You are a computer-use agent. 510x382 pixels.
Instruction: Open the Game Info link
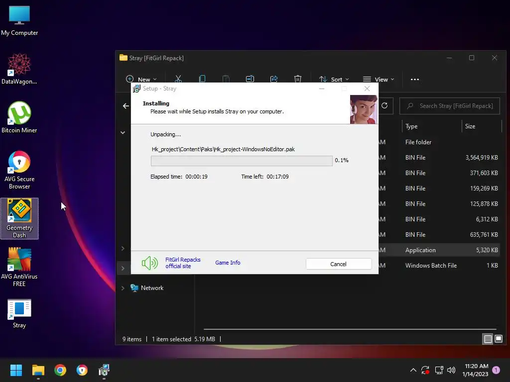(x=228, y=263)
